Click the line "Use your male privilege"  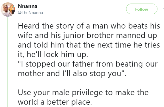tap(83, 93)
